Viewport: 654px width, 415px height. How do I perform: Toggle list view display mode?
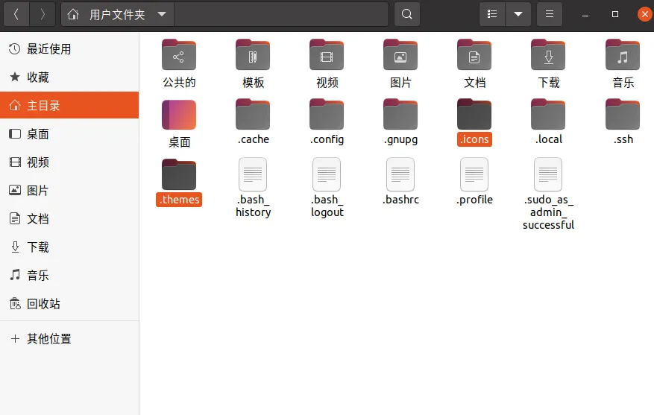point(491,14)
